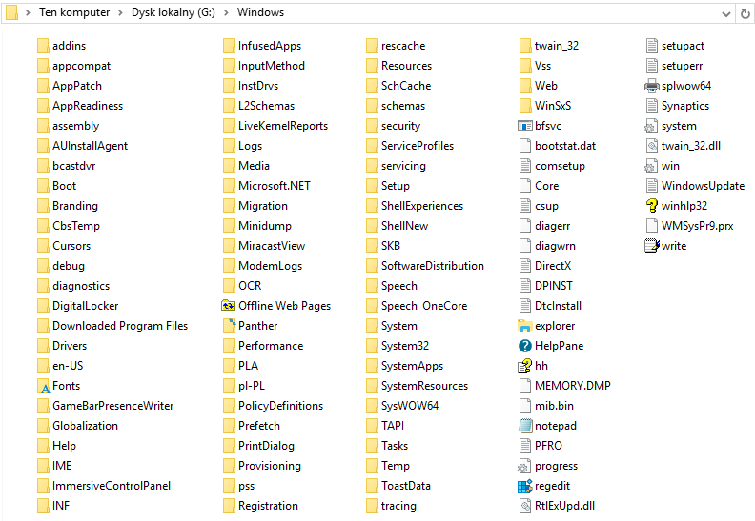Screen dimensions: 755x521
Task: Select the Registration folder name
Action: coord(268,506)
